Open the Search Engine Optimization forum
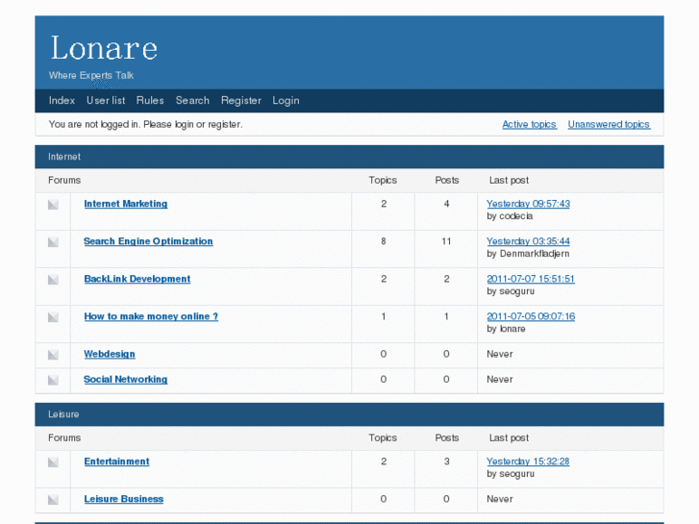 click(x=148, y=241)
